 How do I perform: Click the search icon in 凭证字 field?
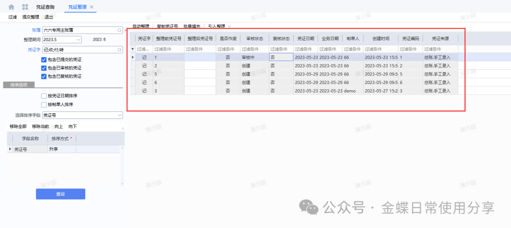[120, 50]
